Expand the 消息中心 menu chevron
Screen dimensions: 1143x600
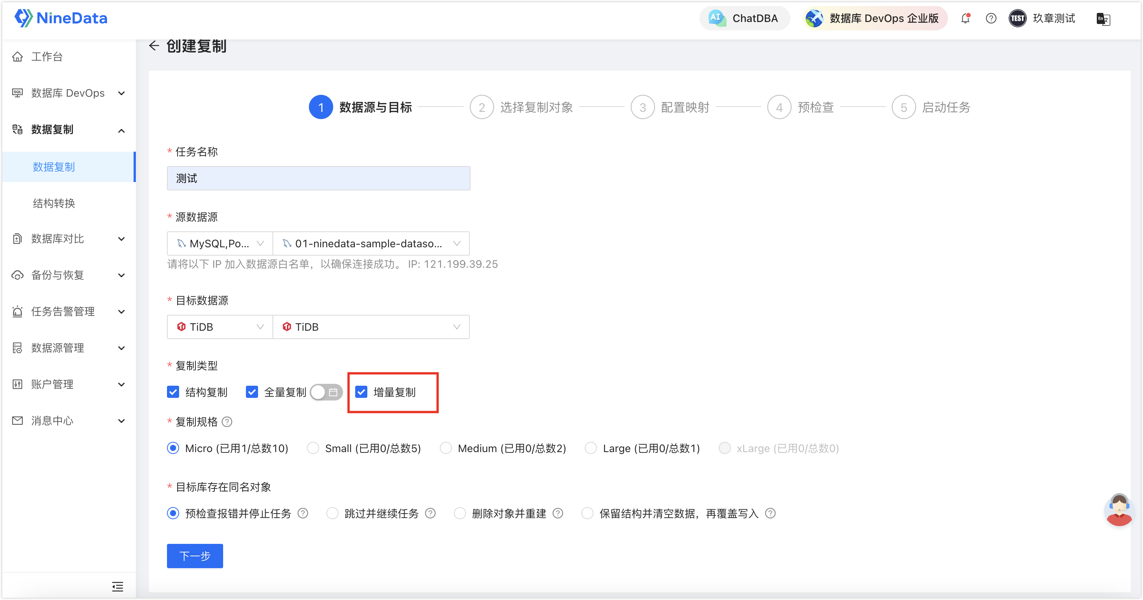(x=121, y=421)
